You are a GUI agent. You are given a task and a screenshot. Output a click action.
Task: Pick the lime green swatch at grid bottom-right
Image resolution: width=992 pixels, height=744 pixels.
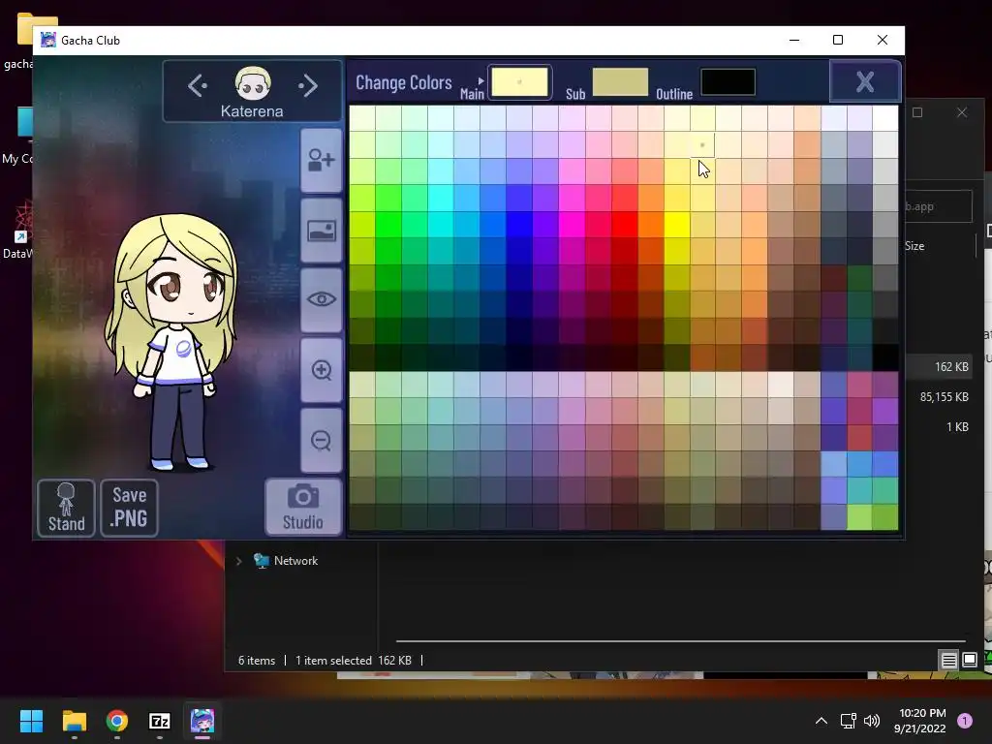[x=859, y=517]
